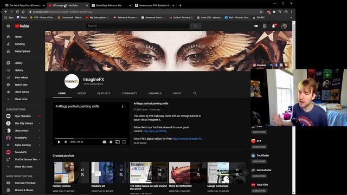347x195 pixels.
Task: Click the YouTube search field
Action: click(x=138, y=26)
